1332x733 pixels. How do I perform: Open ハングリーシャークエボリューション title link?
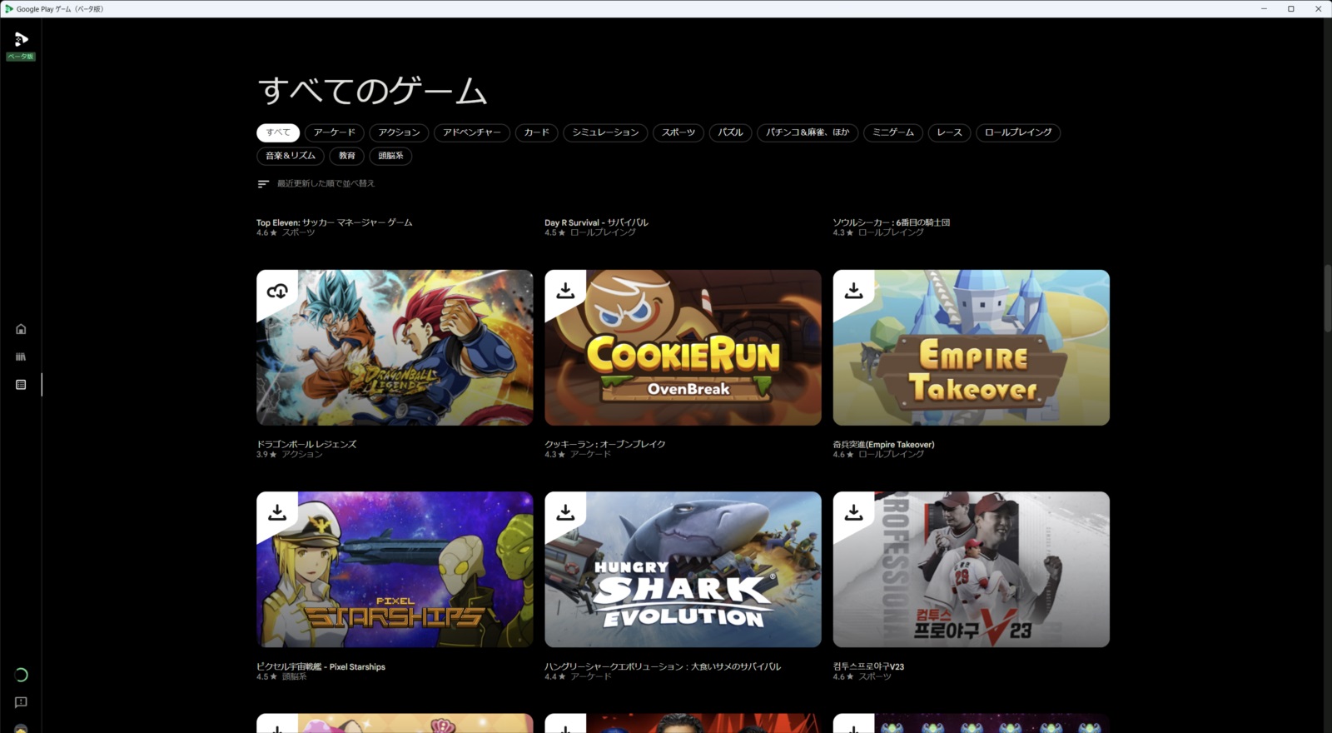tap(663, 666)
